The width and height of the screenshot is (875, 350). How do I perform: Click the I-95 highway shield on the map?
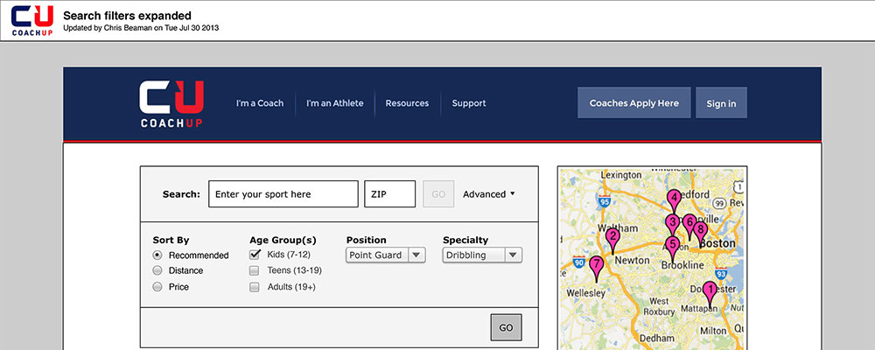[x=603, y=200]
